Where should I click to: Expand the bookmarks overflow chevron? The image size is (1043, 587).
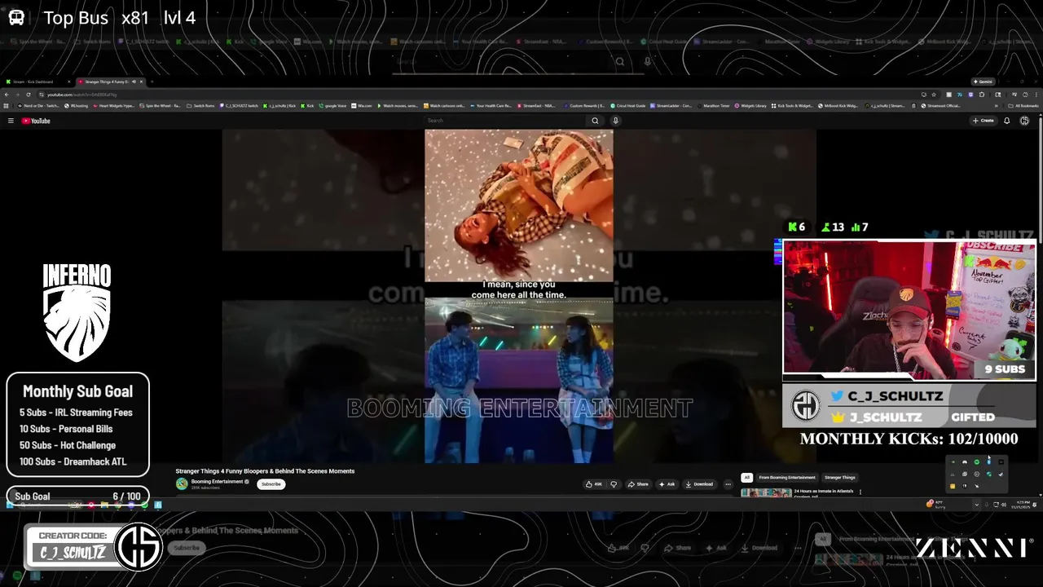pyautogui.click(x=996, y=105)
